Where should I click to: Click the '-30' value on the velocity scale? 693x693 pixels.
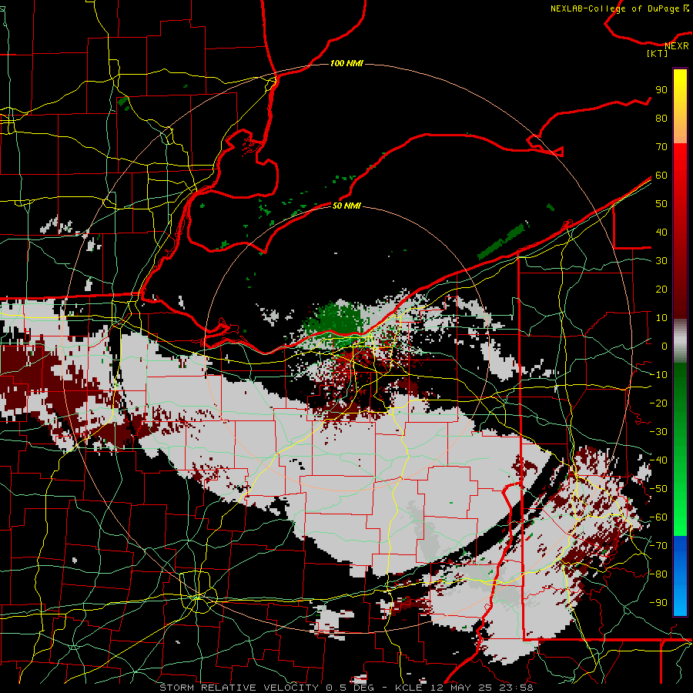pos(658,432)
